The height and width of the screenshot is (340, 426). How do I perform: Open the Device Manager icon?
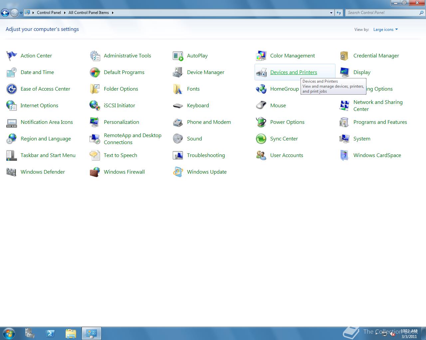[178, 72]
